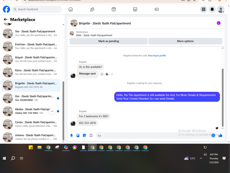
Task: Click the Marketplace listing thumbnail in the chat
Action: [72, 33]
